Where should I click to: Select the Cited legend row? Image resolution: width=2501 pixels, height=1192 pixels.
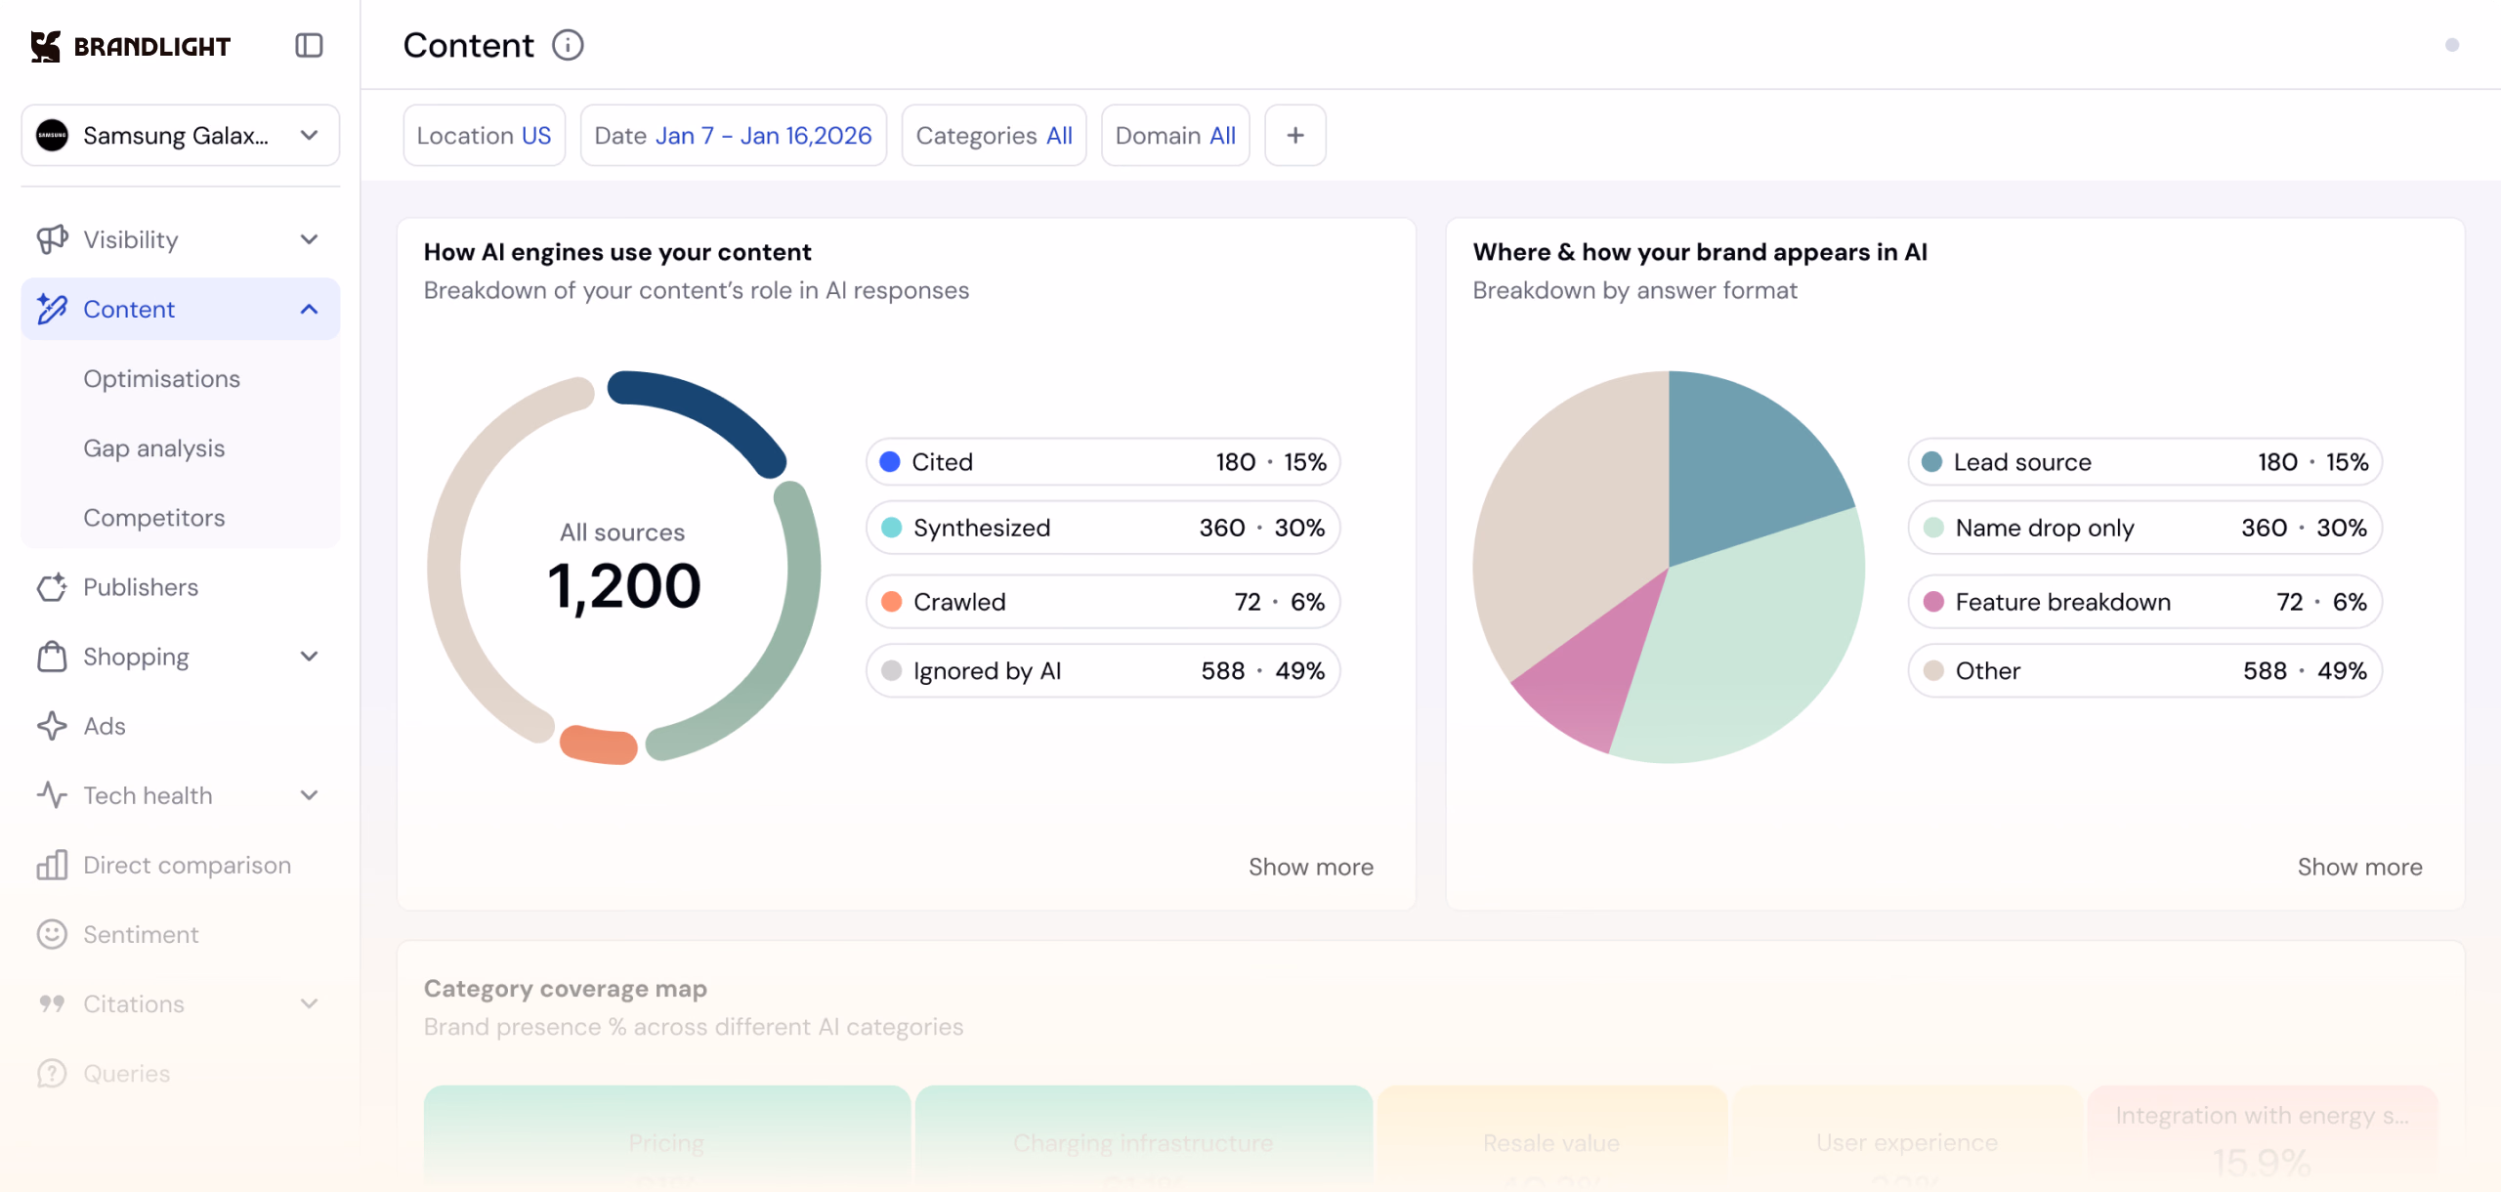tap(1103, 462)
